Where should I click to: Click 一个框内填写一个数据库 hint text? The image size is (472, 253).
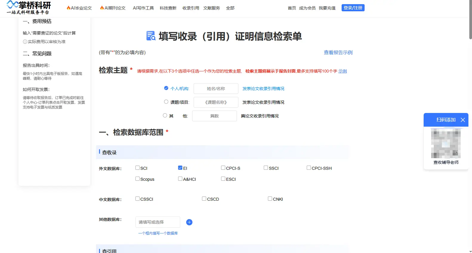coord(158,233)
